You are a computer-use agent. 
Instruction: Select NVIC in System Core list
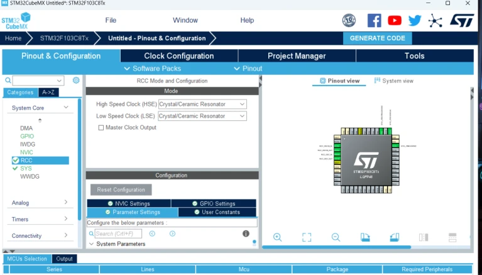click(26, 152)
